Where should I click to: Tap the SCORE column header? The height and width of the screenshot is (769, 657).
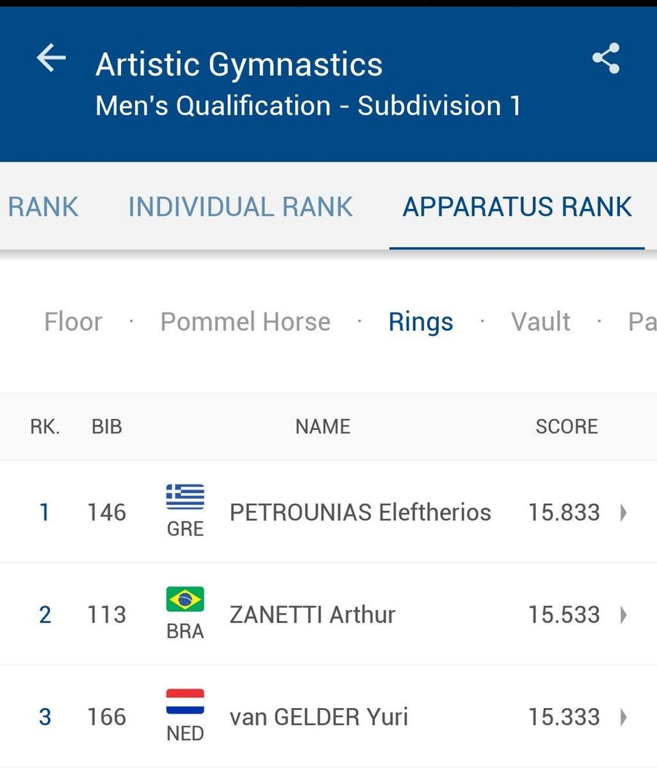pos(566,427)
